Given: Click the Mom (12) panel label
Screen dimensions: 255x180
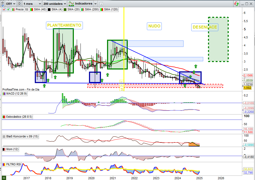Looking at the screenshot, I should tap(11, 149).
